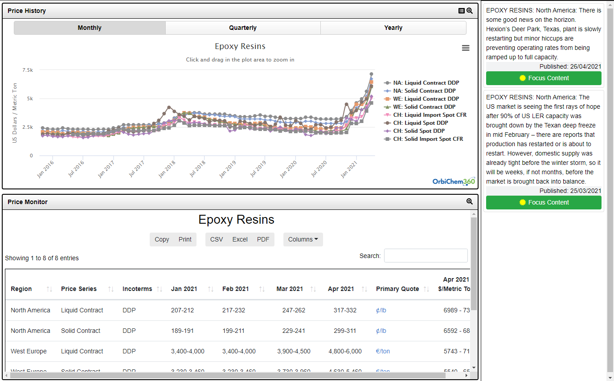Switch to the Yearly tab

pyautogui.click(x=393, y=28)
